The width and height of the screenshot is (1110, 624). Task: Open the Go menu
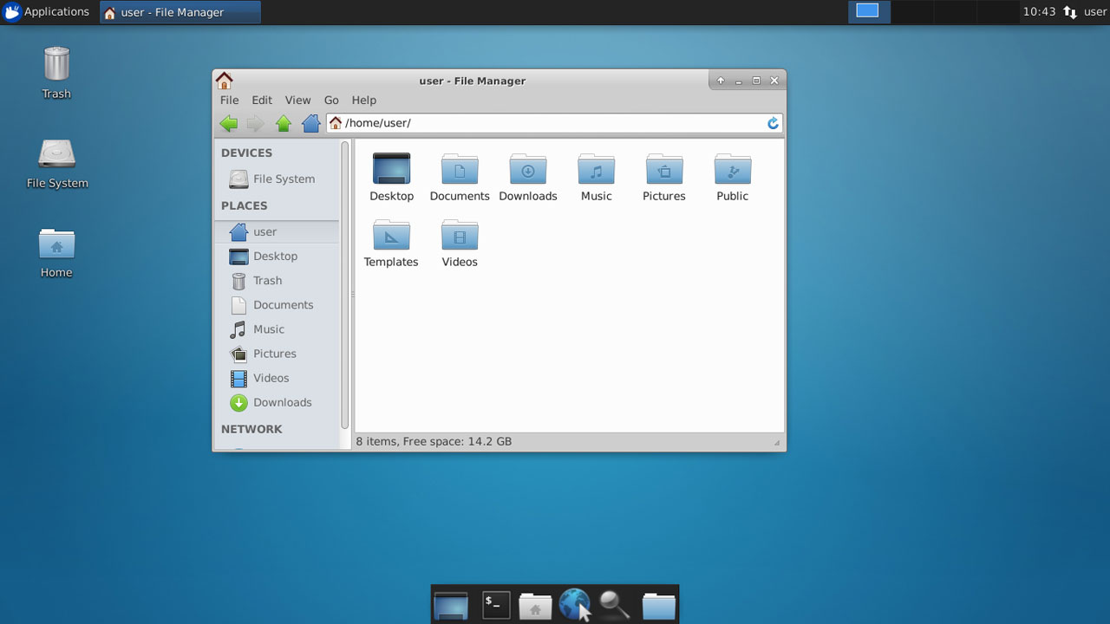click(x=331, y=100)
